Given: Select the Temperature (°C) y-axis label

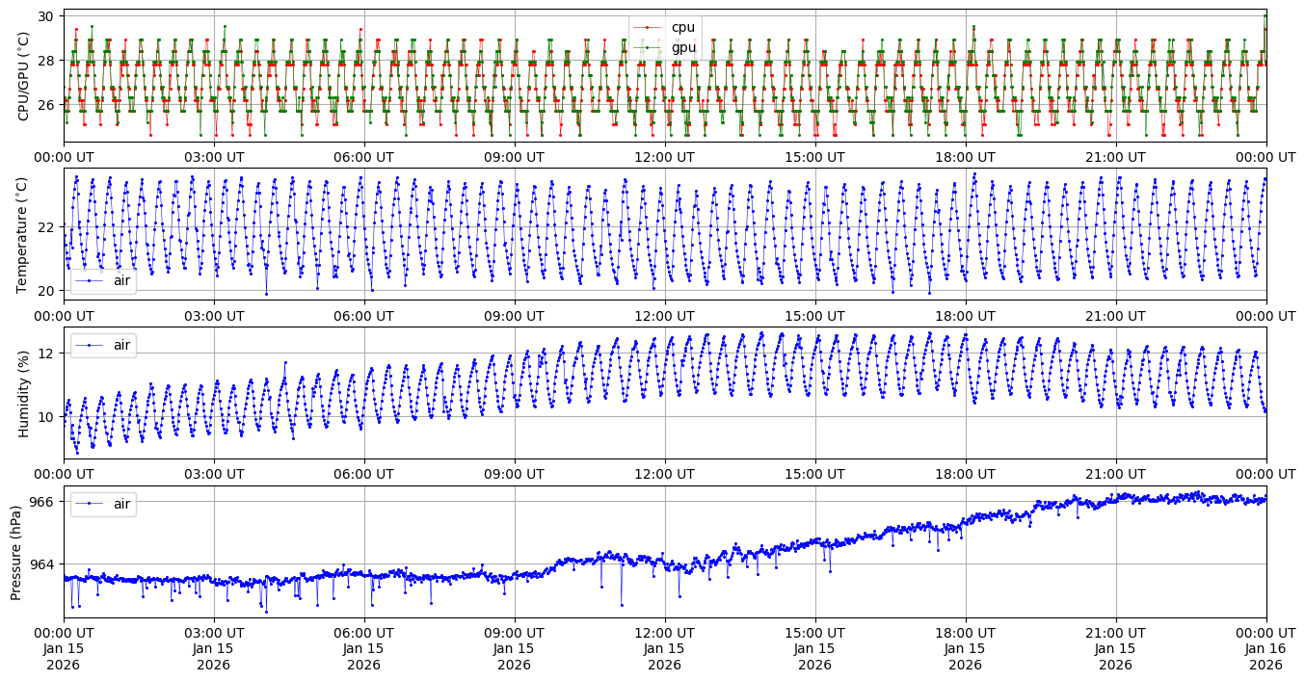Looking at the screenshot, I should click(24, 234).
